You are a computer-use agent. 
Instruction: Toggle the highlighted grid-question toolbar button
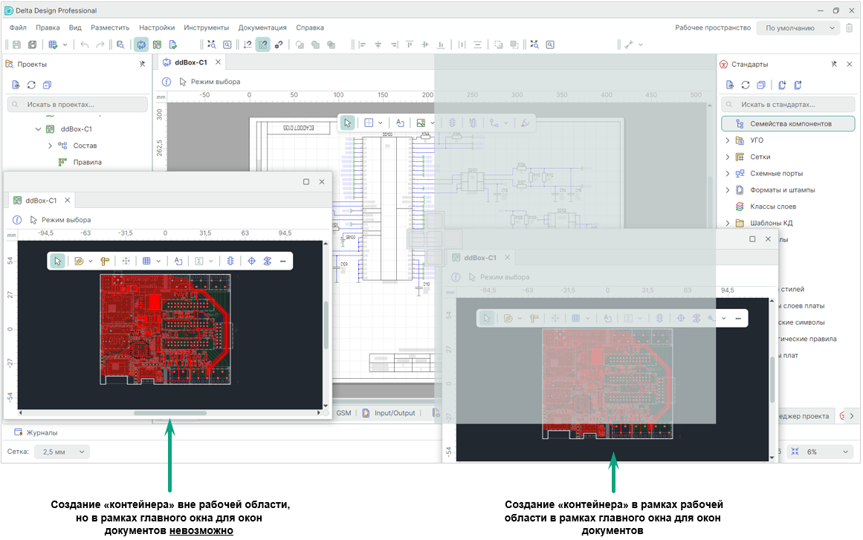click(262, 45)
